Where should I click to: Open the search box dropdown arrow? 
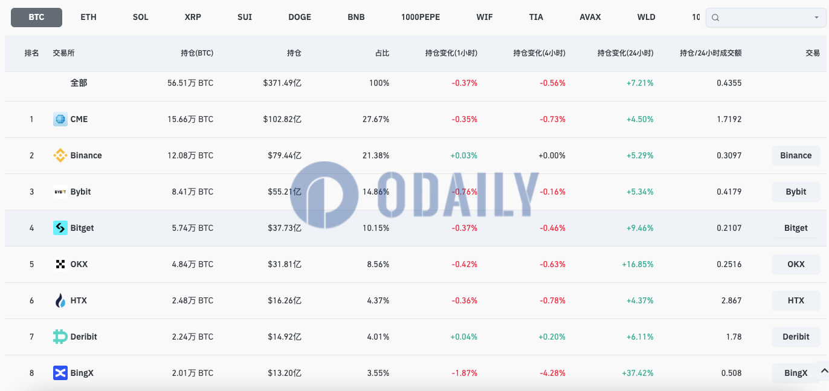point(816,18)
